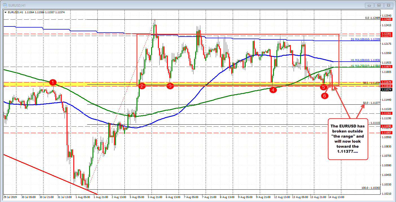This screenshot has height=202, width=396.
Task: Select the red 1.11618 price label
Action: click(386, 86)
